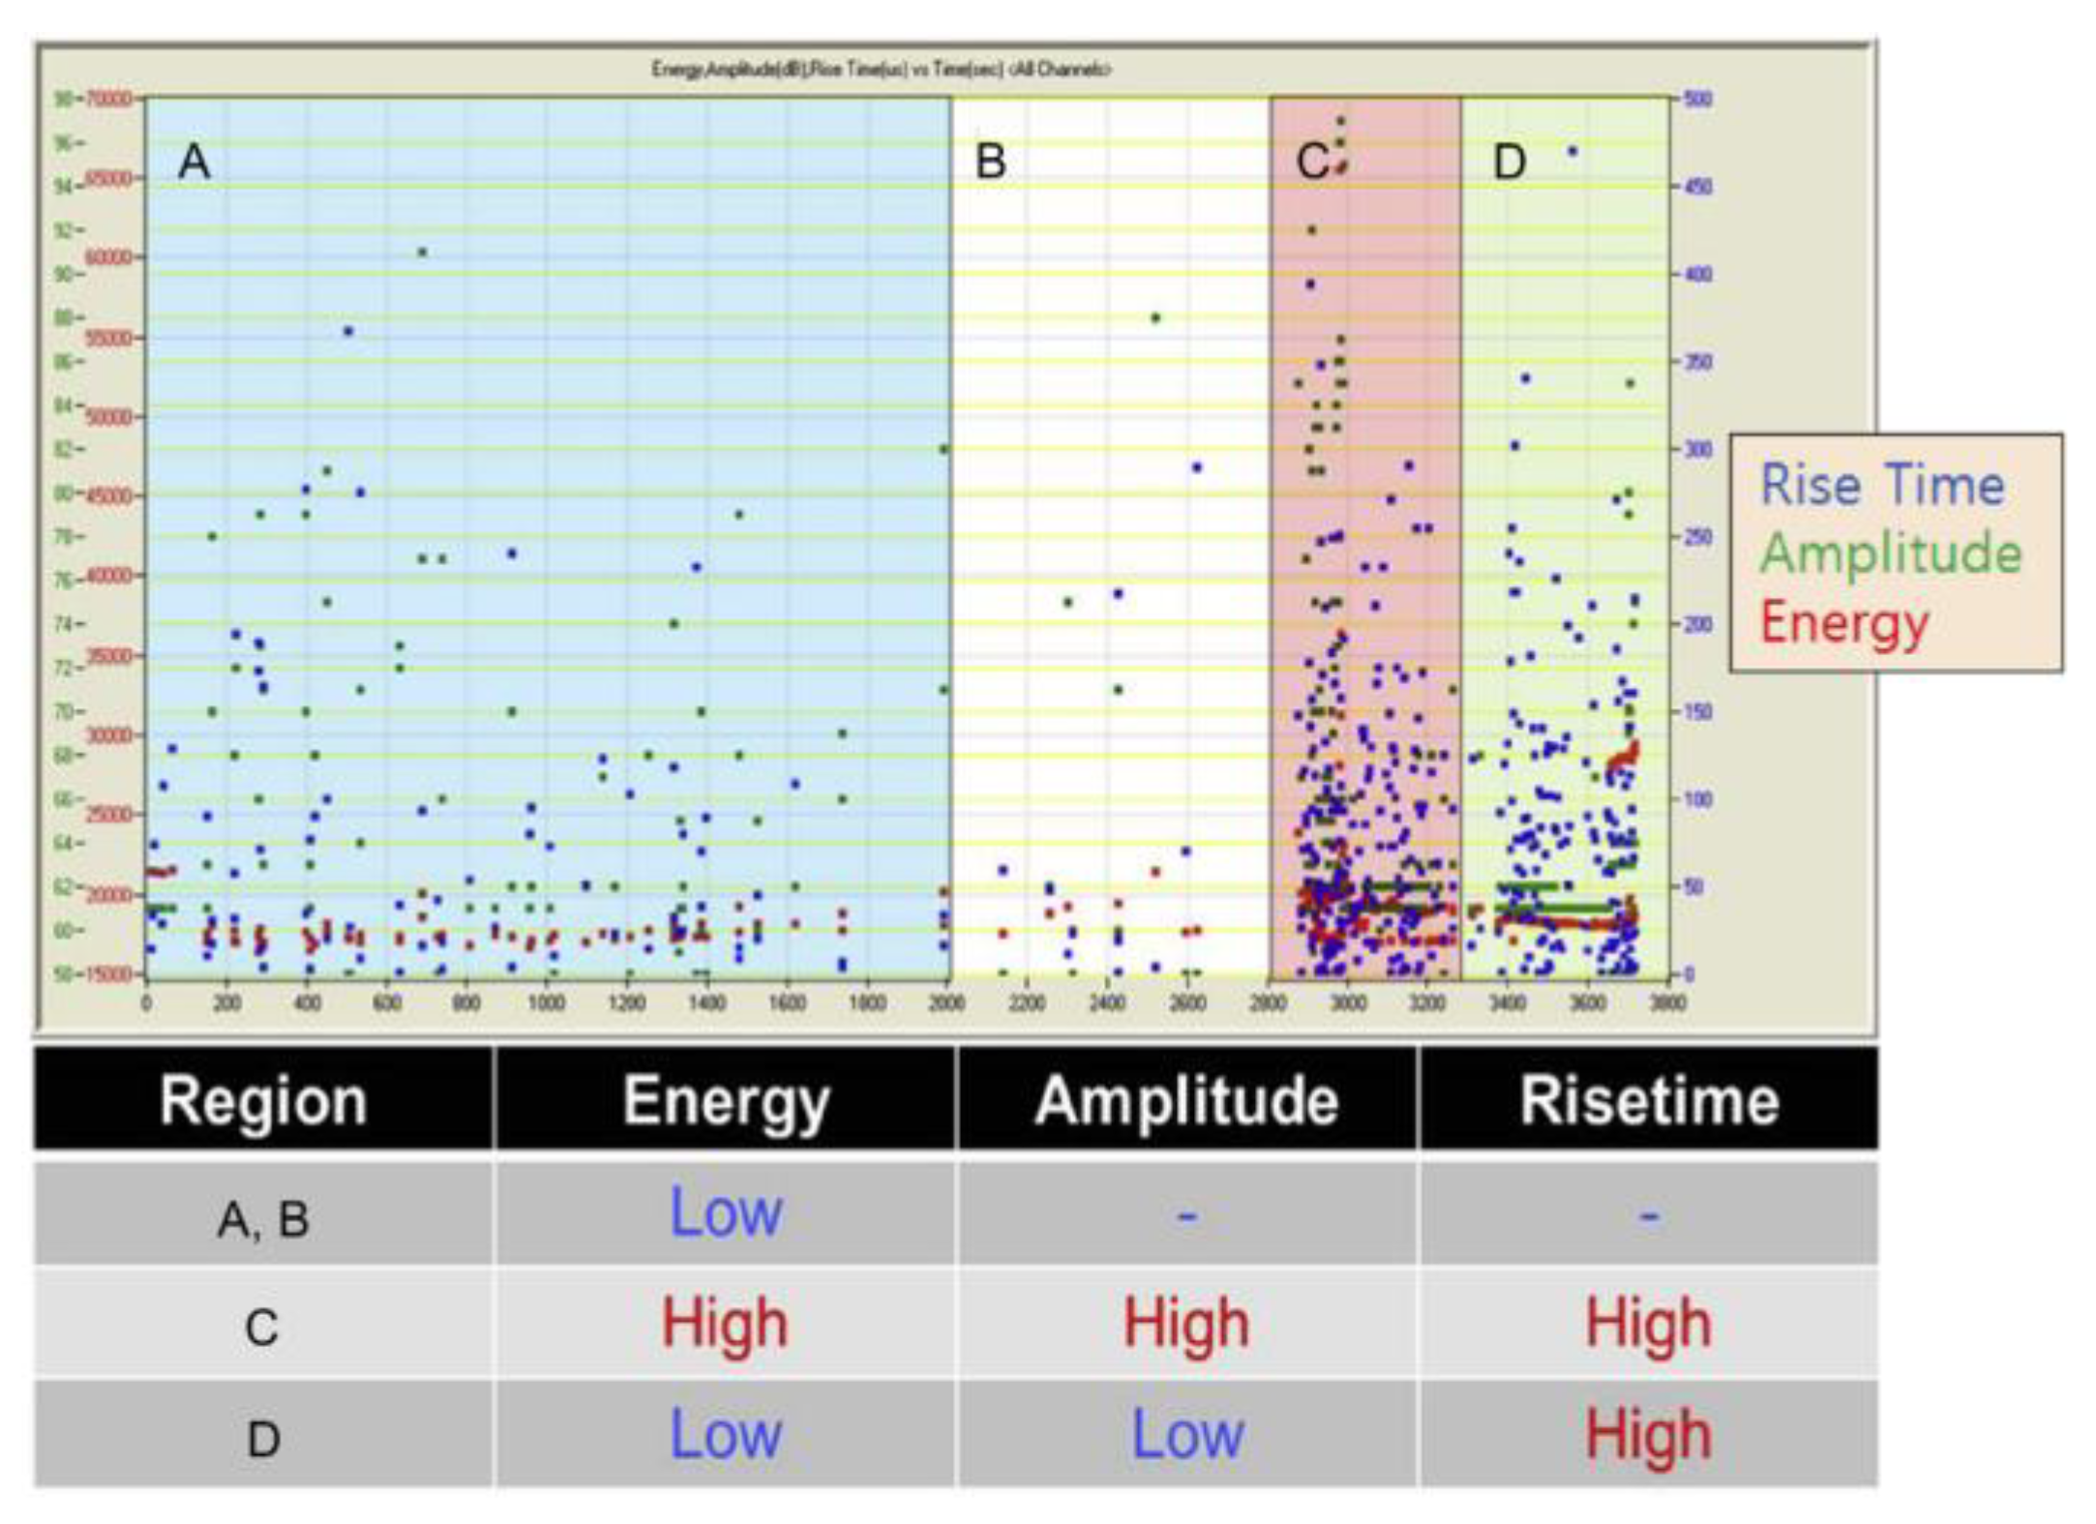Click the 'D' row label in table
Image resolution: width=2096 pixels, height=1524 pixels.
(x=263, y=1440)
